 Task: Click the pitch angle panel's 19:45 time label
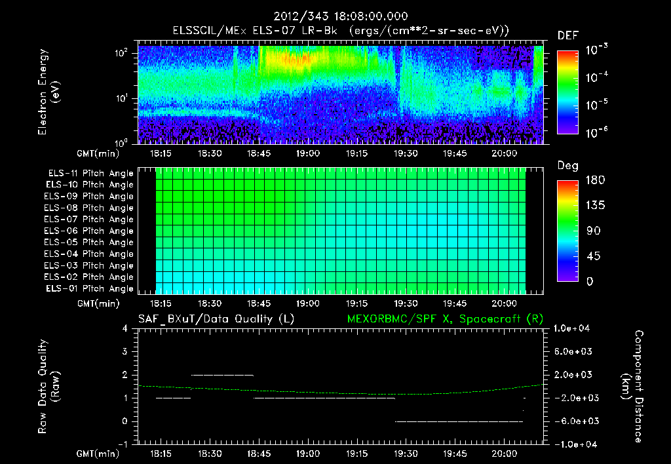455,303
